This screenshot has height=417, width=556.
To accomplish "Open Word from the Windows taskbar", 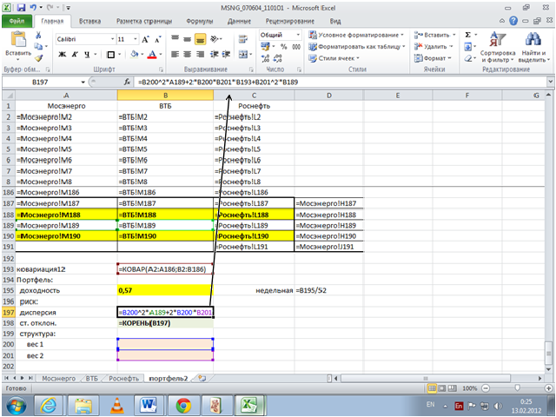I will click(149, 405).
